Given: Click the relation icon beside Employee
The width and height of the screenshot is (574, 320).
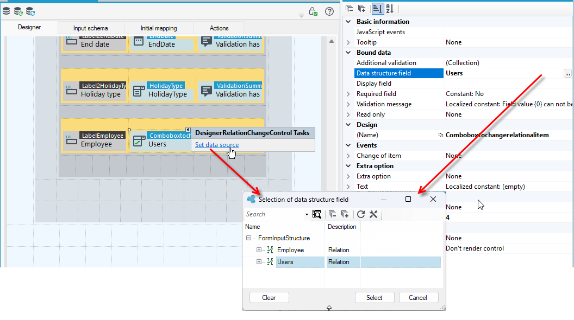Looking at the screenshot, I should [270, 250].
